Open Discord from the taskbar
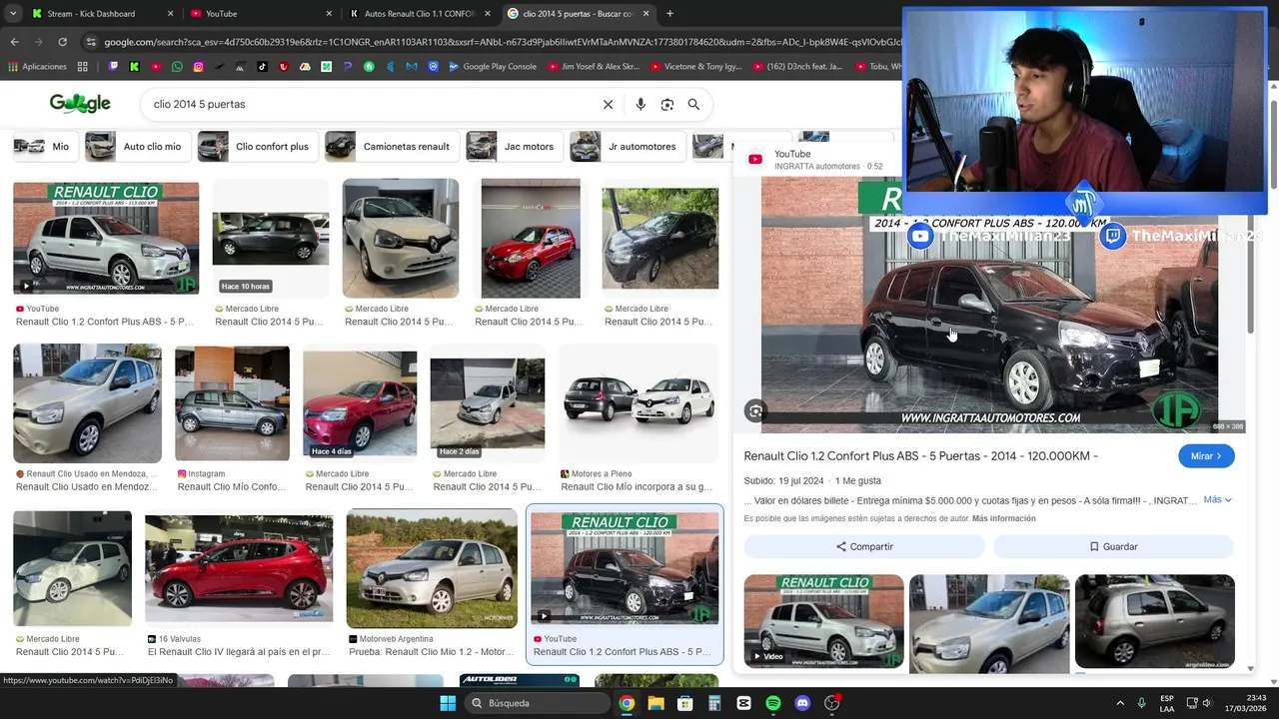 click(x=802, y=703)
